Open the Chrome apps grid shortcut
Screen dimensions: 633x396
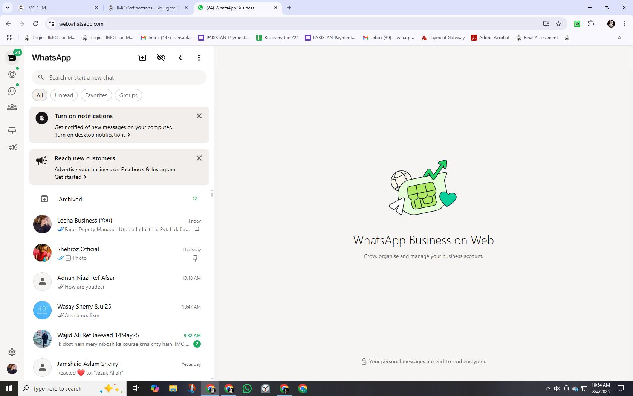click(10, 38)
